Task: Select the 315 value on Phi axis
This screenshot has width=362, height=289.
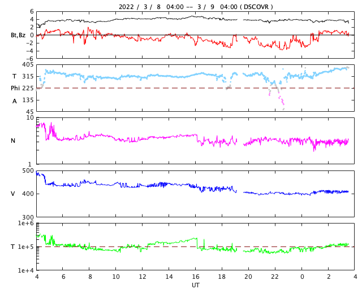Action: [x=28, y=76]
